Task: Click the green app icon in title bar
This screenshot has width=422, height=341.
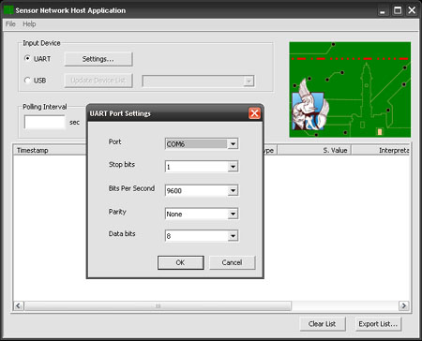Action: [x=8, y=10]
